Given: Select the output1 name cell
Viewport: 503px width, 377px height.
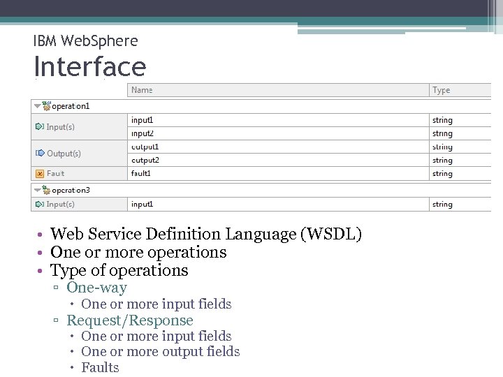Looking at the screenshot, I should coord(278,147).
